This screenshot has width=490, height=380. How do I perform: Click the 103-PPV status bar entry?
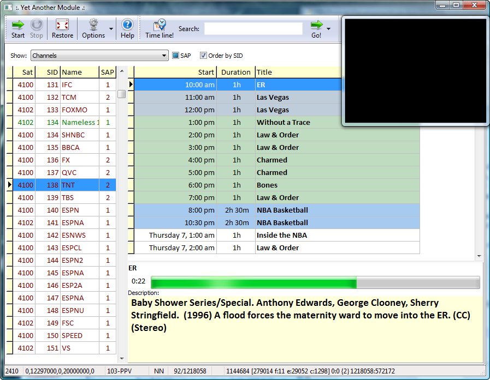pyautogui.click(x=120, y=371)
